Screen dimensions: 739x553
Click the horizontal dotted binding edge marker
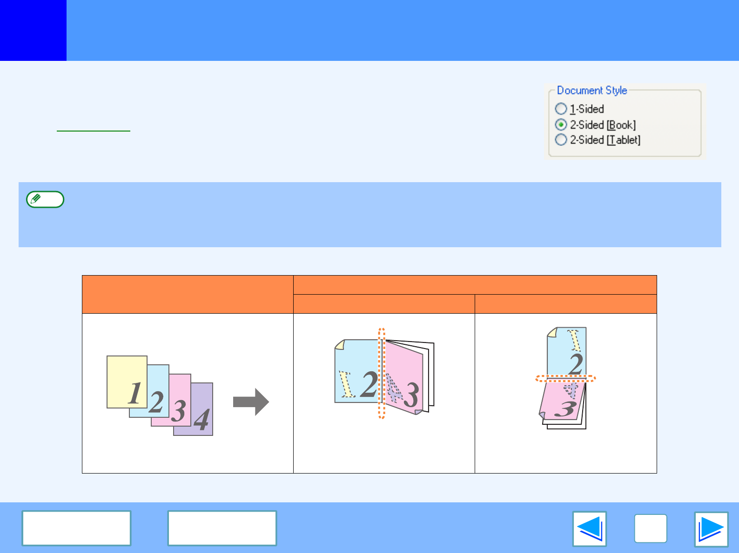(565, 378)
